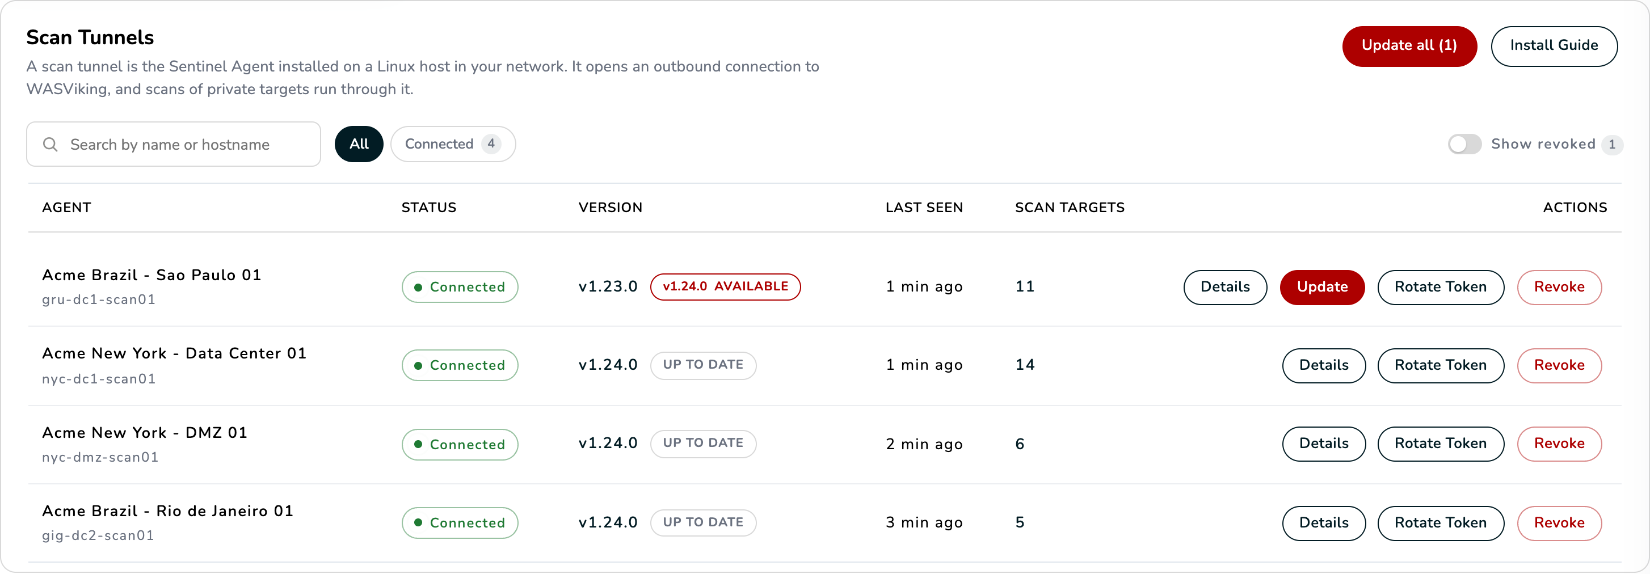This screenshot has width=1650, height=574.
Task: Click the LAST SEEN column header
Action: (x=924, y=208)
